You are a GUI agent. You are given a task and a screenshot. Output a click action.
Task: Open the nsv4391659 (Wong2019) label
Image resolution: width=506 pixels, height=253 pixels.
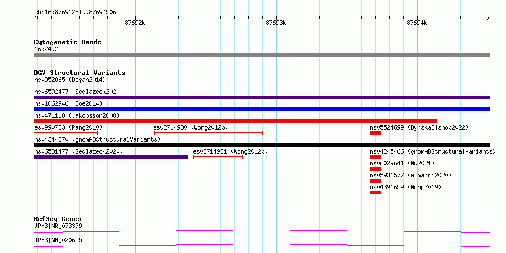(405, 187)
